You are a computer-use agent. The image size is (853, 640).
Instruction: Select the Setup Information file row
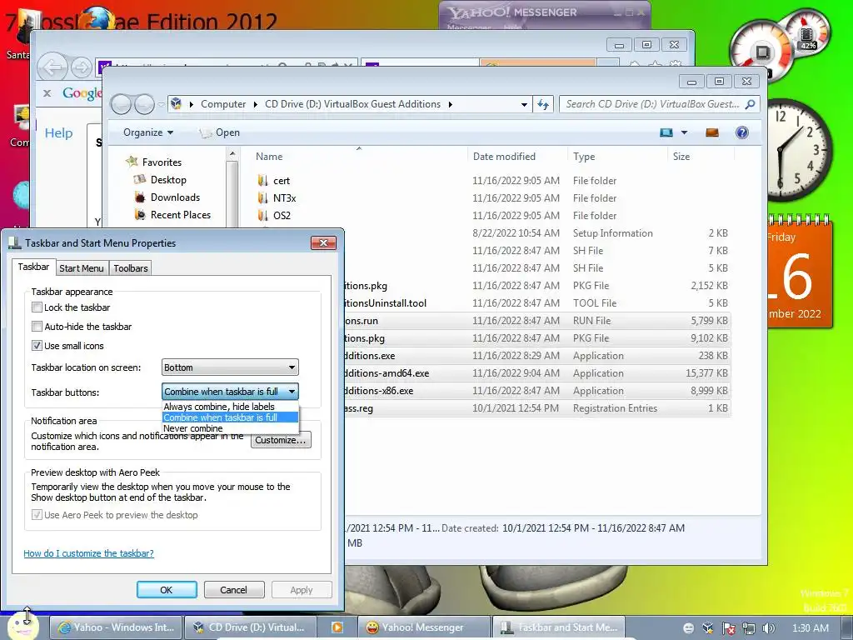point(537,233)
